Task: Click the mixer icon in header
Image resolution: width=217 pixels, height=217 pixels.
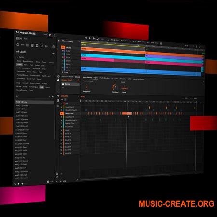Action: pos(54,35)
